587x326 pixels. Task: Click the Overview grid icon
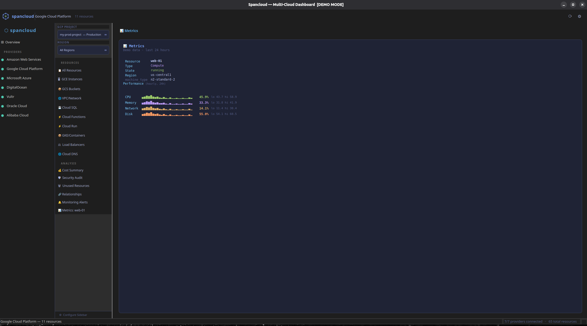tap(3, 42)
